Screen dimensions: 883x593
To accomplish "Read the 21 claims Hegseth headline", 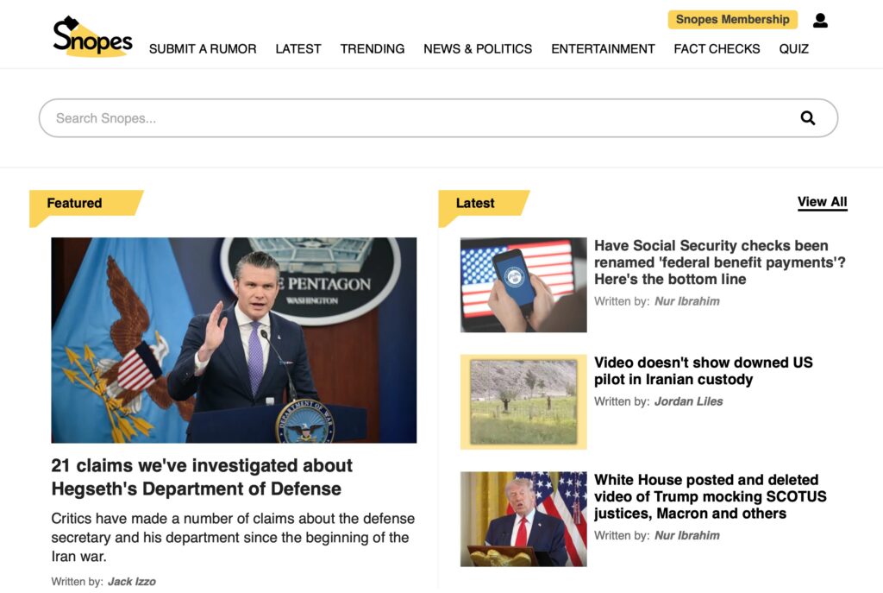I will (202, 476).
